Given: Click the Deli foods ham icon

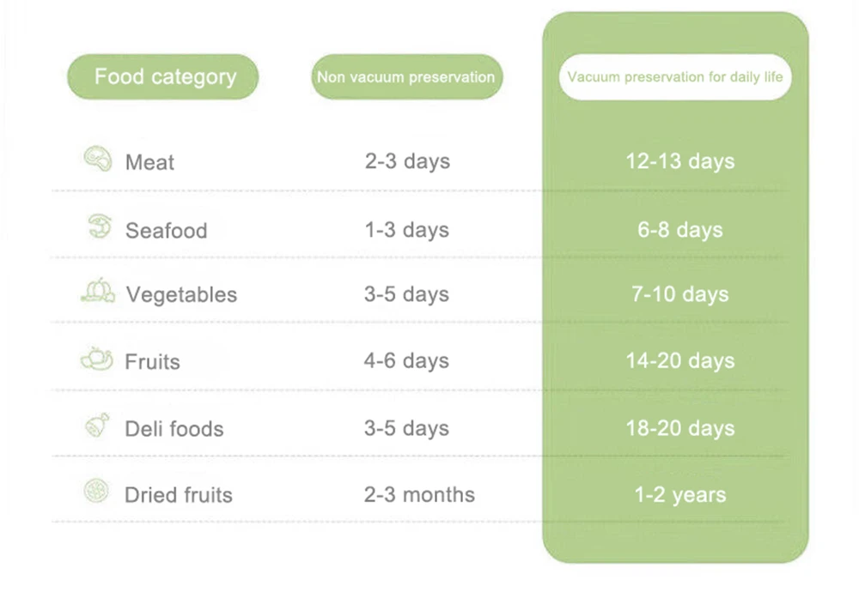Looking at the screenshot, I should [x=98, y=425].
